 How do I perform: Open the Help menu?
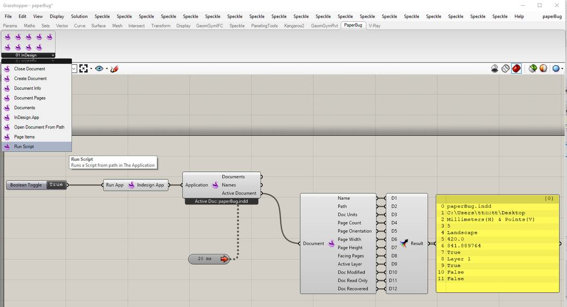click(x=519, y=16)
